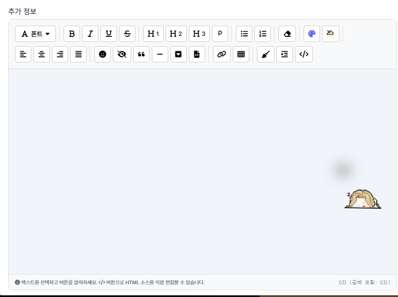The image size is (398, 297).
Task: Toggle underline formatting
Action: (x=109, y=34)
